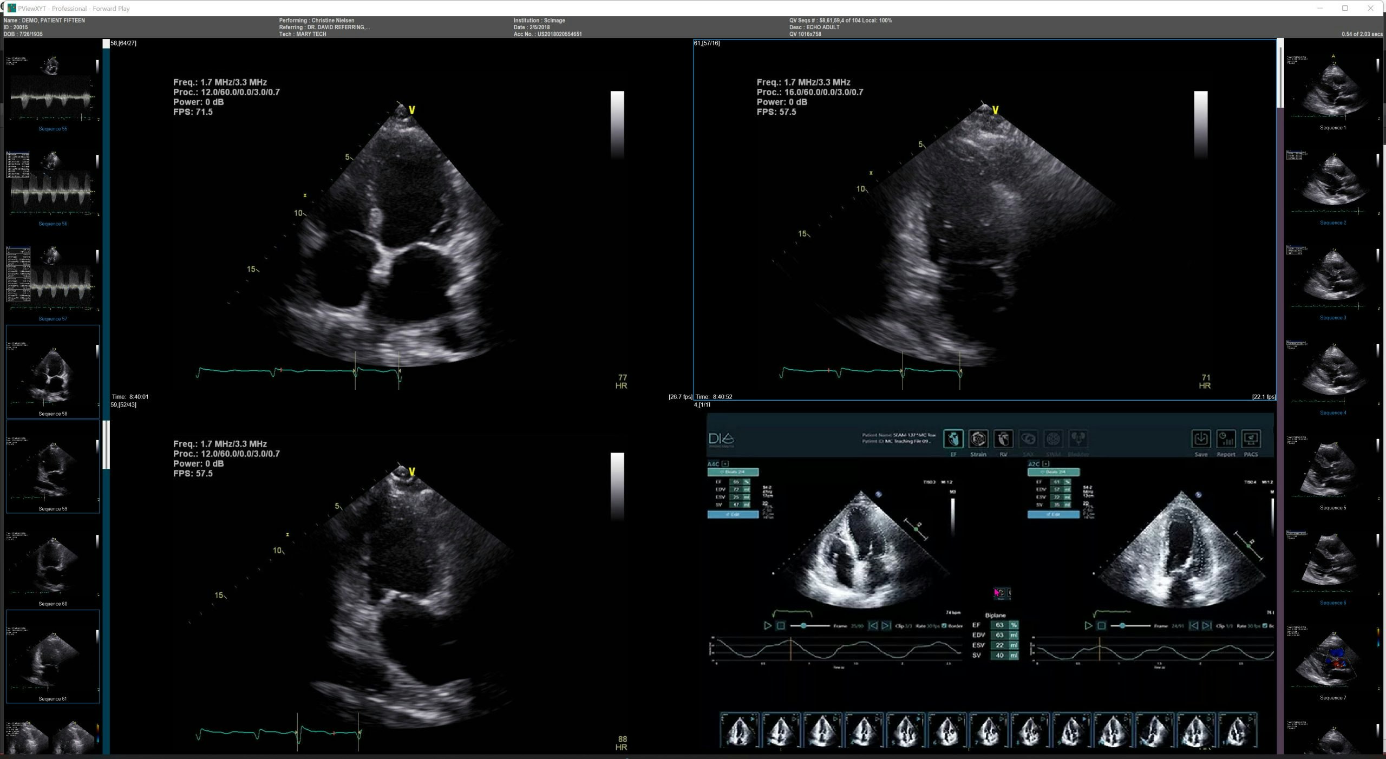Open Sequence 1 in right panel
1386x759 pixels.
point(1333,87)
